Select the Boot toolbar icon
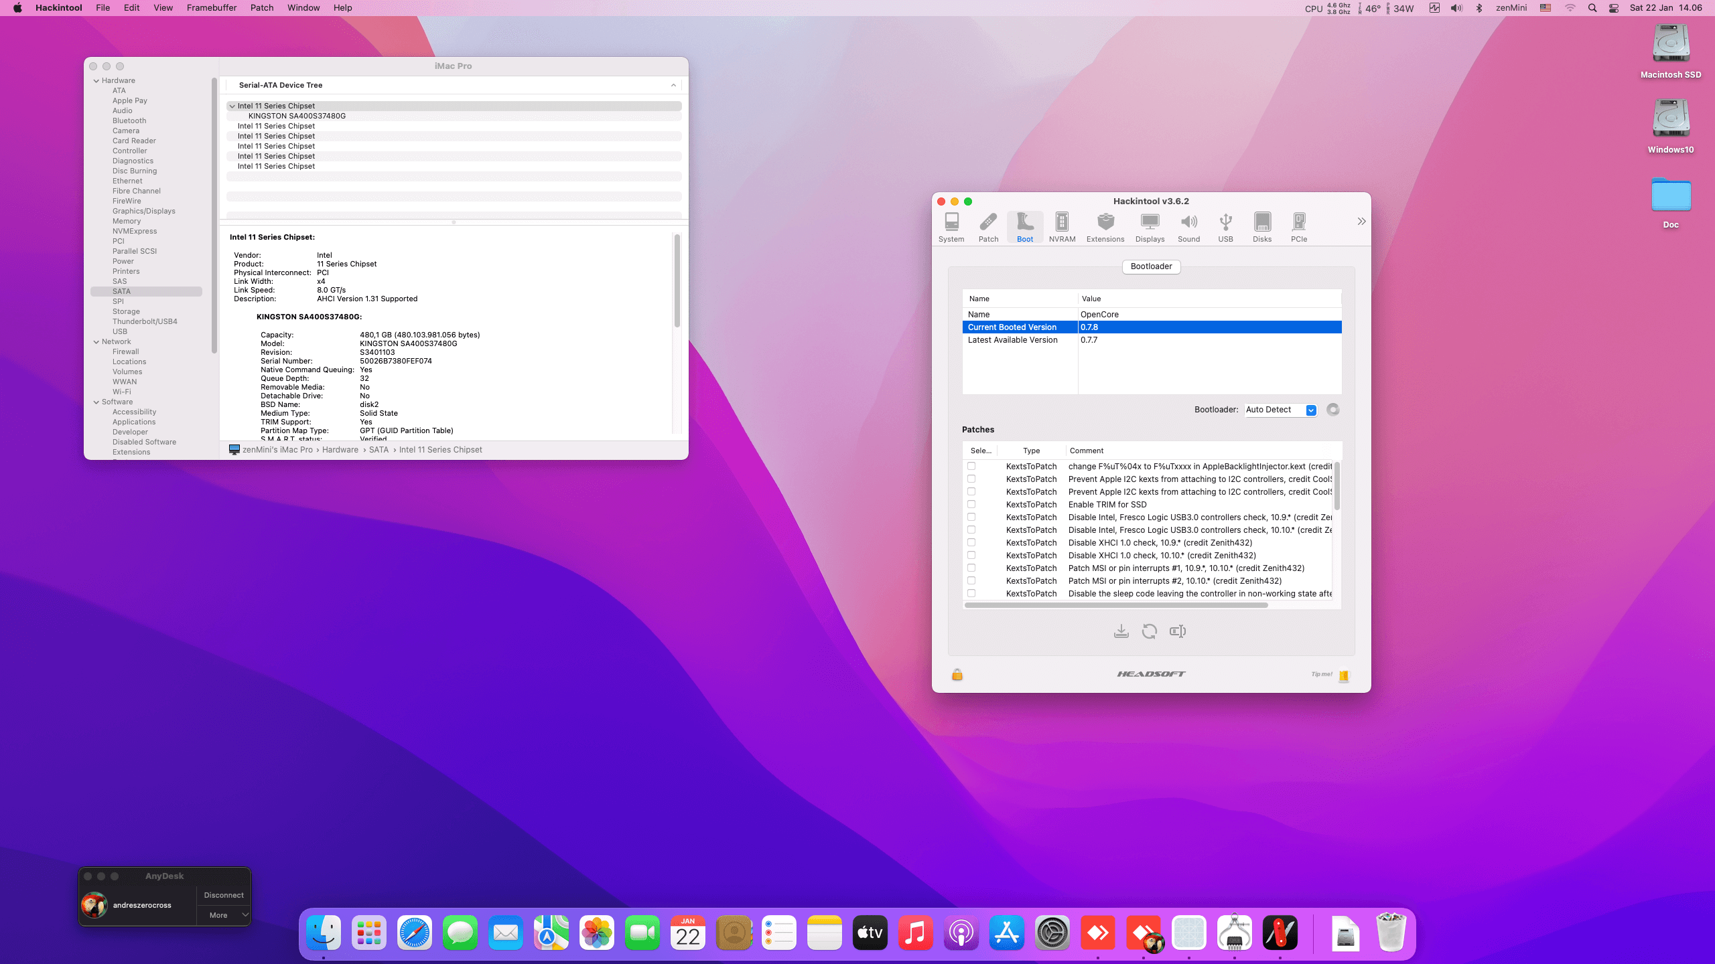The width and height of the screenshot is (1715, 964). click(x=1025, y=227)
